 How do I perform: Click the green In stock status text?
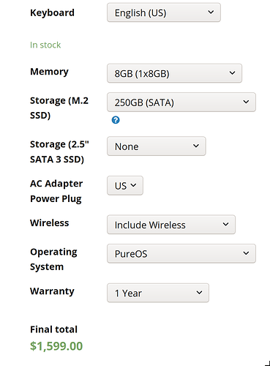(x=45, y=45)
